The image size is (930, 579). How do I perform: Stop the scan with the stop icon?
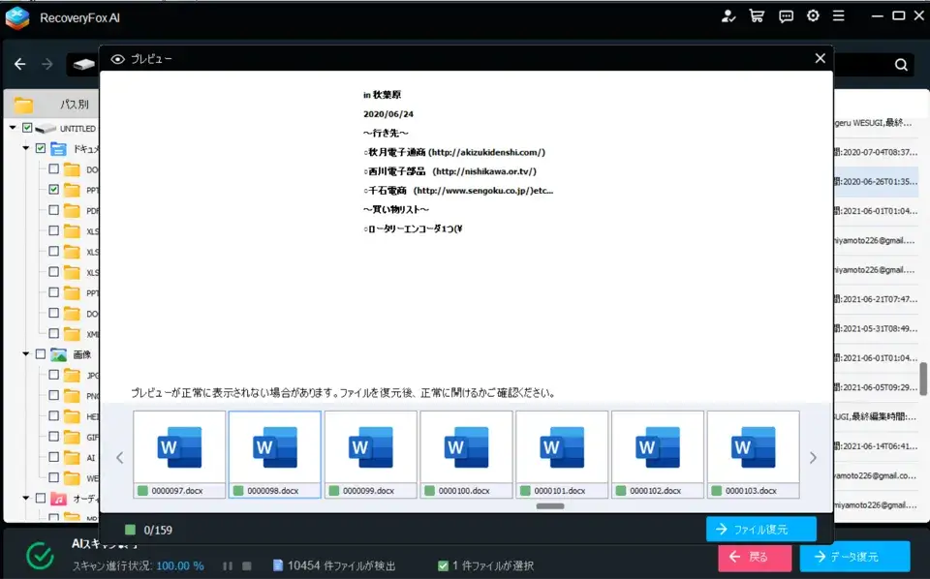pos(247,566)
